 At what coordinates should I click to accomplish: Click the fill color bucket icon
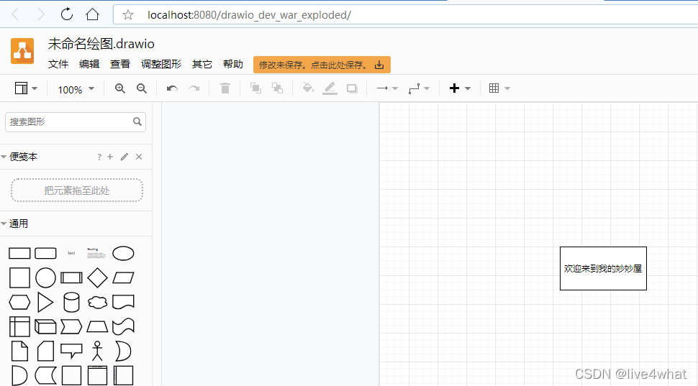tap(308, 88)
